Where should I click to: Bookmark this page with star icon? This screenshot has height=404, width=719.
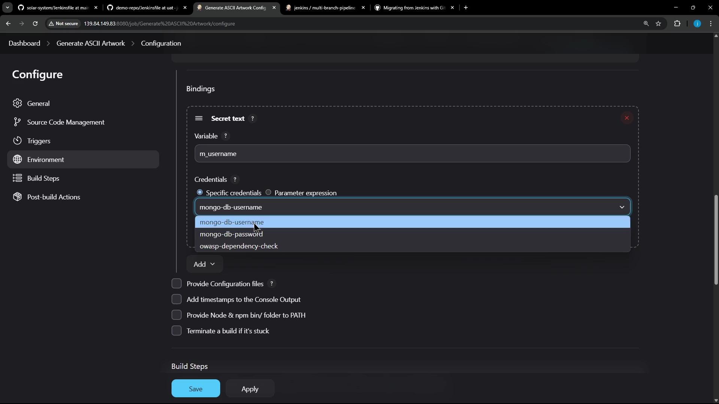click(x=658, y=24)
